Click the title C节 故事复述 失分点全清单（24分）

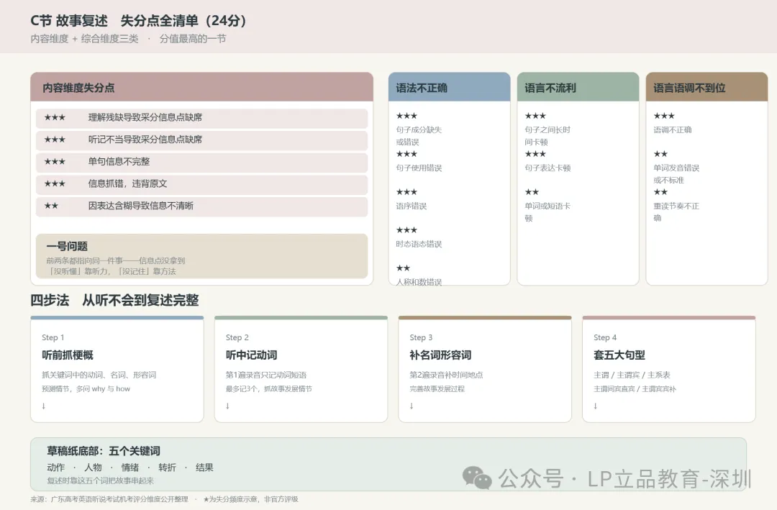click(x=139, y=21)
